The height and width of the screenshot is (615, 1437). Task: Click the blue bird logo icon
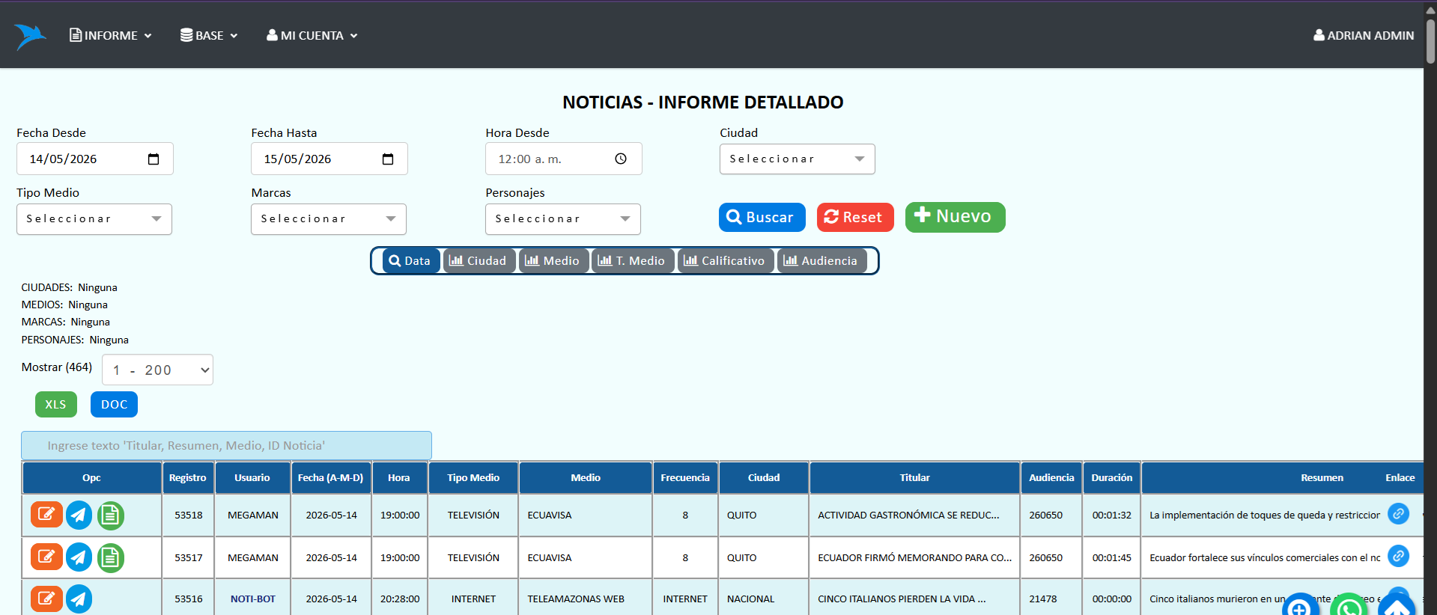[30, 36]
